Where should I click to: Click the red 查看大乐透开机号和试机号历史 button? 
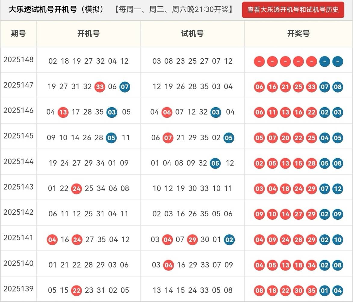[x=293, y=10]
